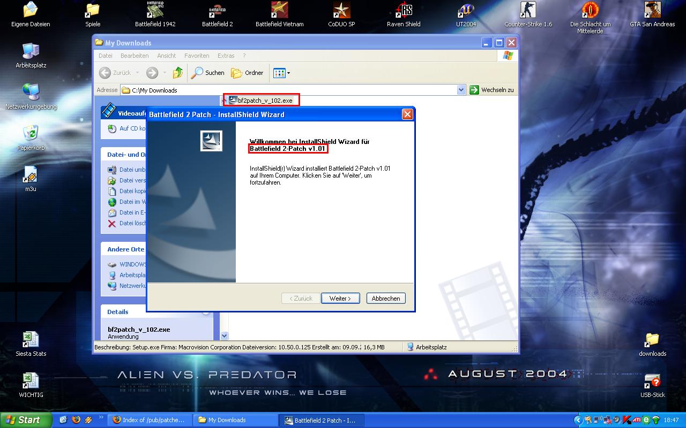Viewport: 686px width, 428px height.
Task: Switch to Index of /pub/patches taskbar window
Action: pos(150,420)
